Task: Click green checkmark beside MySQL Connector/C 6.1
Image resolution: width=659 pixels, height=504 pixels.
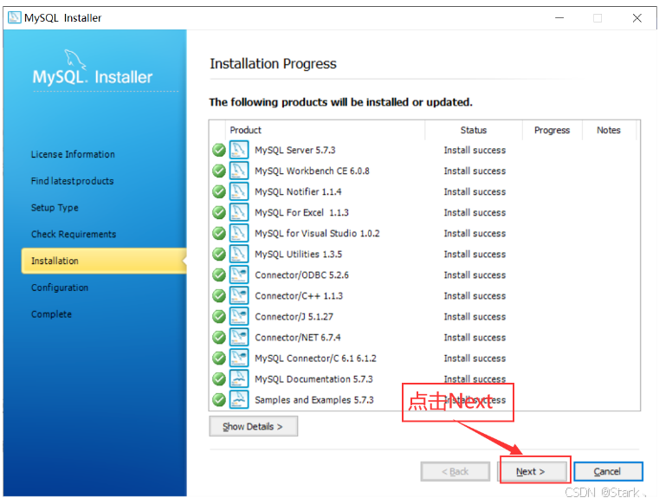Action: click(219, 359)
